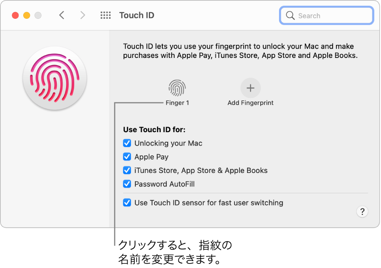Image resolution: width=381 pixels, height=268 pixels.
Task: Click the Touch ID window title
Action: click(136, 15)
